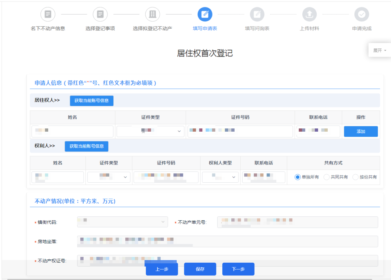The image size is (391, 280).
Task: Select the 选择登记事项 step icon
Action: coord(100,14)
